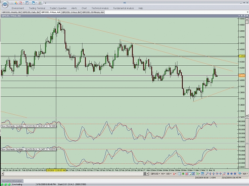Click the horizontal scrollbar left arrow

point(2,174)
